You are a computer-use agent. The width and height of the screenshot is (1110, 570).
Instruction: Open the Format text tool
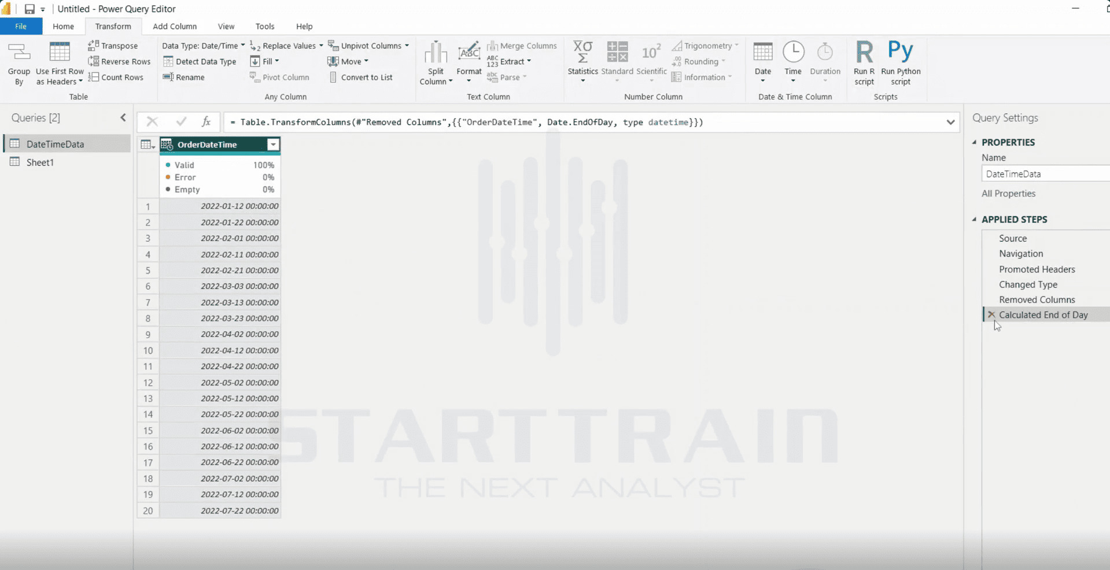469,62
